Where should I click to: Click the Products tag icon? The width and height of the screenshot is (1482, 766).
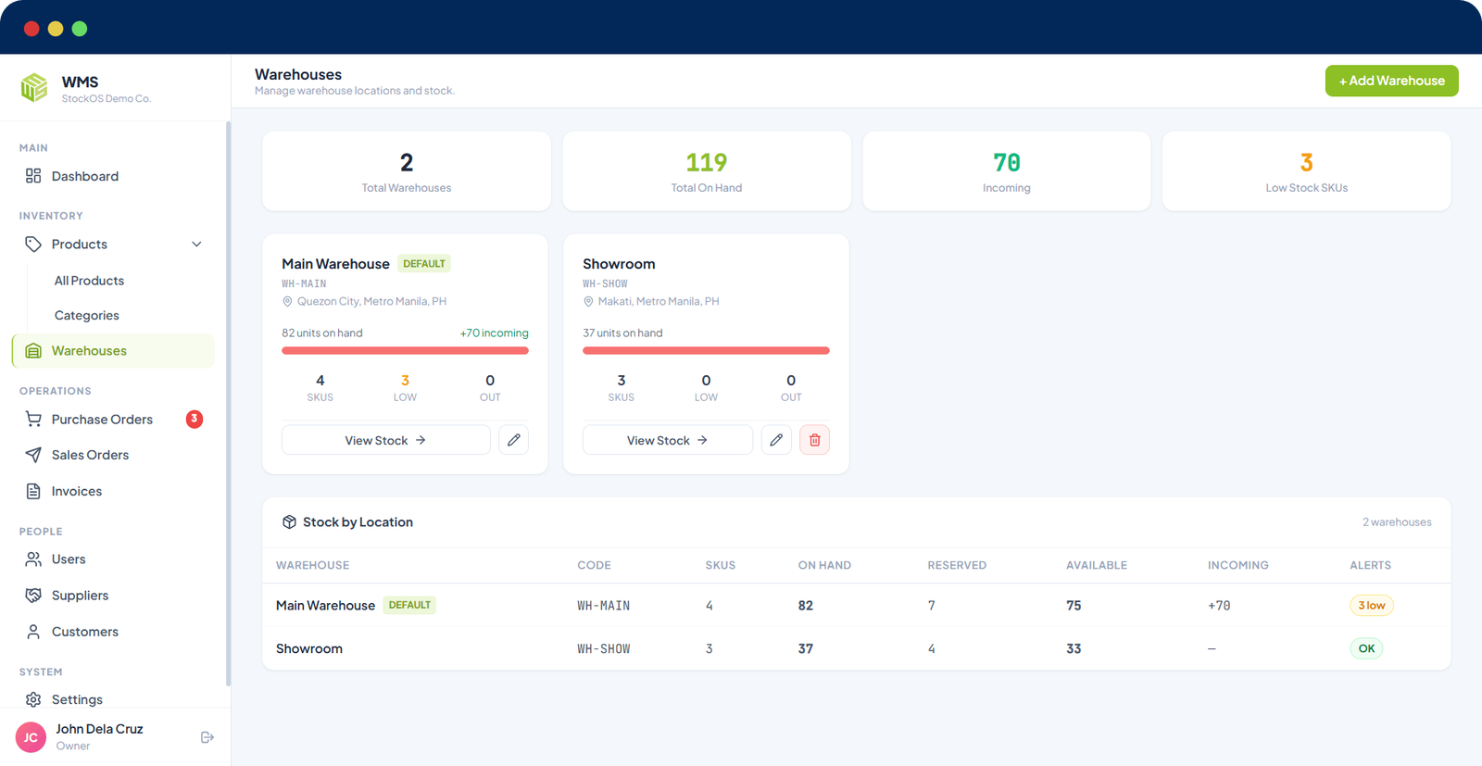tap(33, 245)
